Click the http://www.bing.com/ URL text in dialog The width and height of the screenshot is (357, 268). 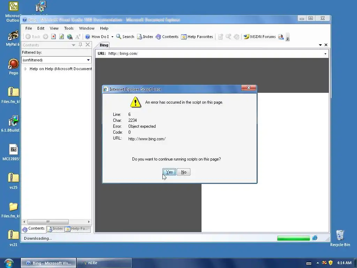point(147,139)
